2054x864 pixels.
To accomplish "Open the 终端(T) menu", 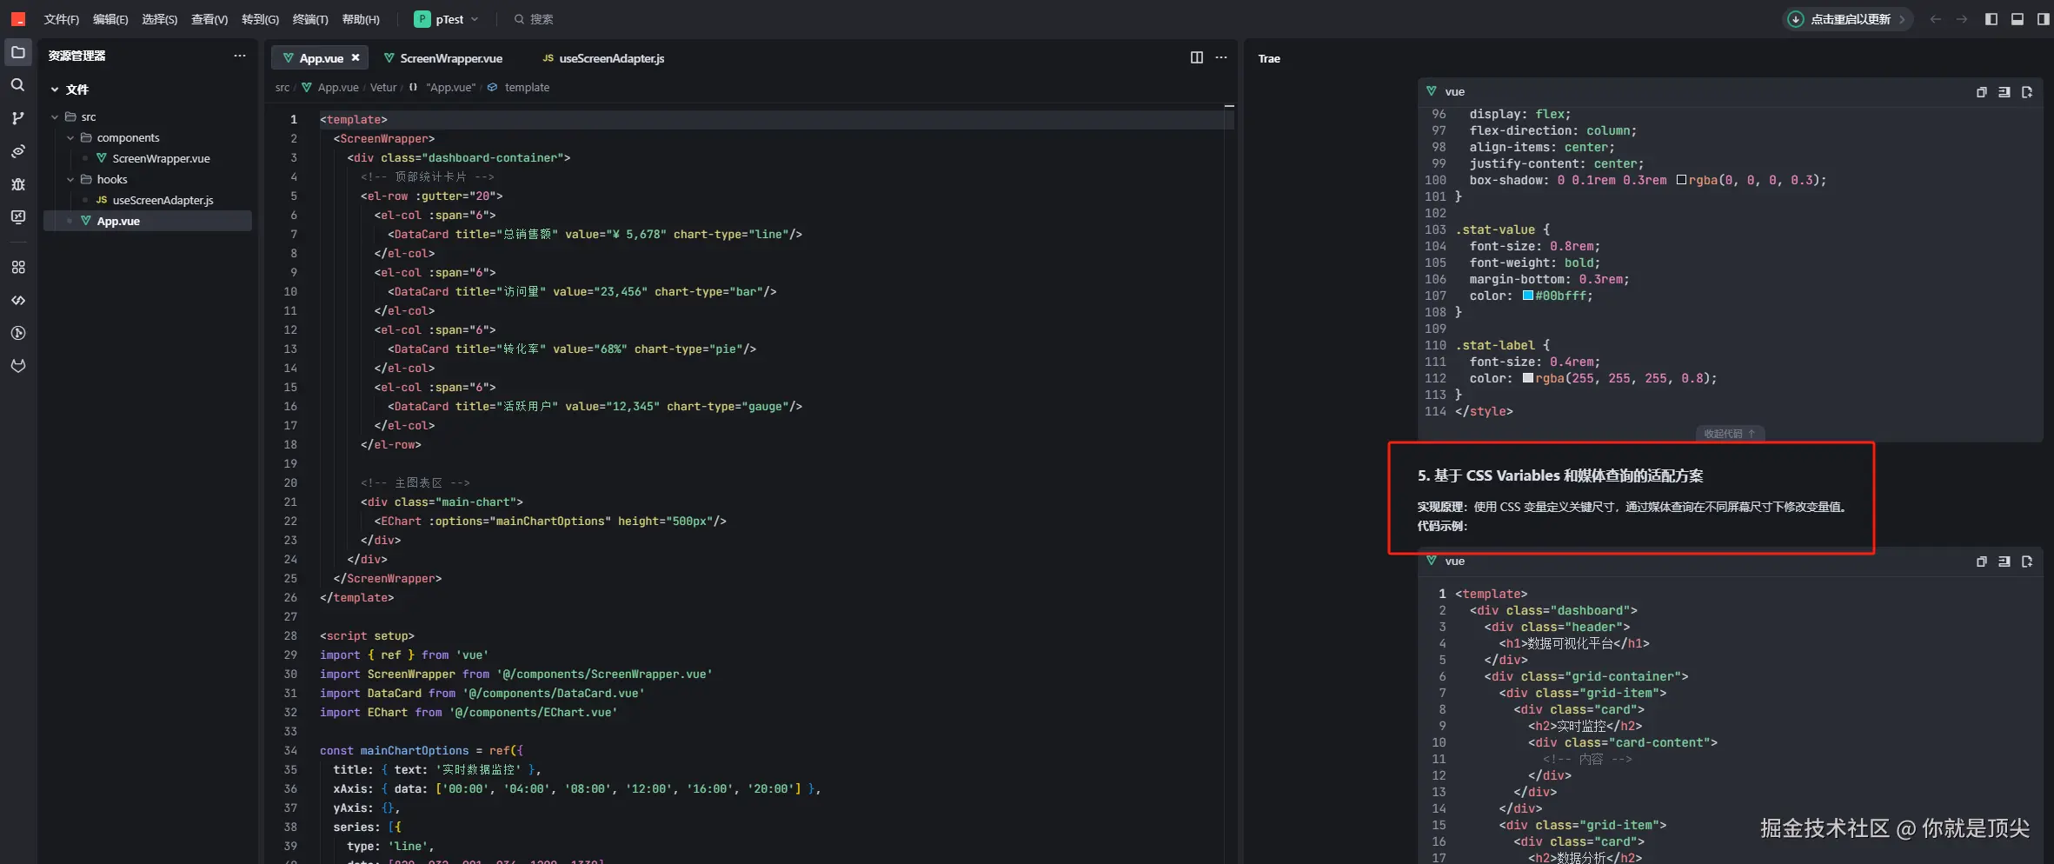I will [x=309, y=19].
